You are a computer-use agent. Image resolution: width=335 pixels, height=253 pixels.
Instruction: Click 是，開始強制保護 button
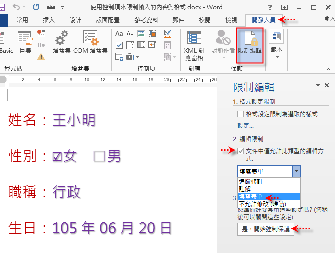point(266,229)
